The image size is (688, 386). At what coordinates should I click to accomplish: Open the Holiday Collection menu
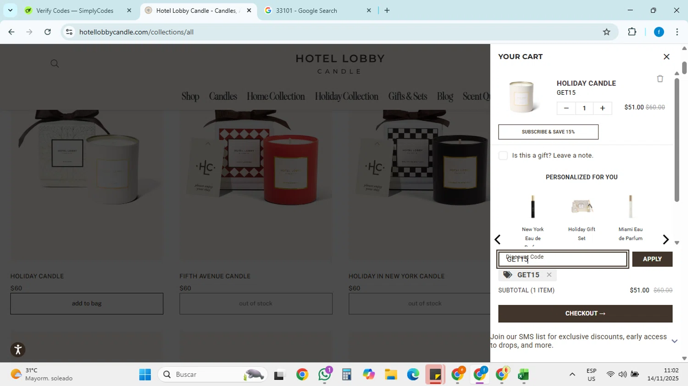point(346,96)
